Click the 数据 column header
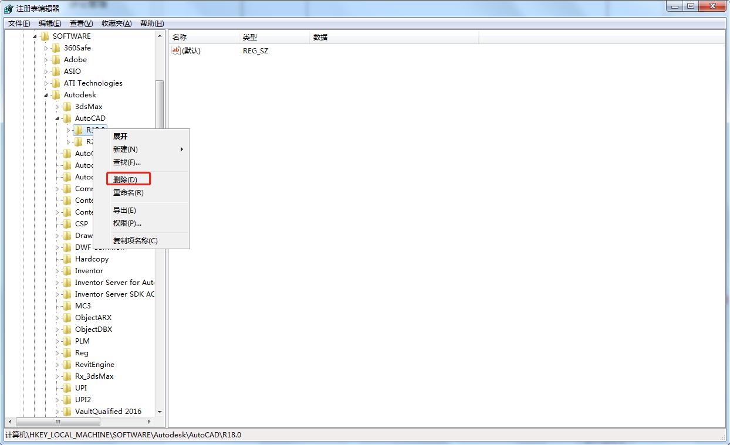This screenshot has height=445, width=730. click(394, 37)
